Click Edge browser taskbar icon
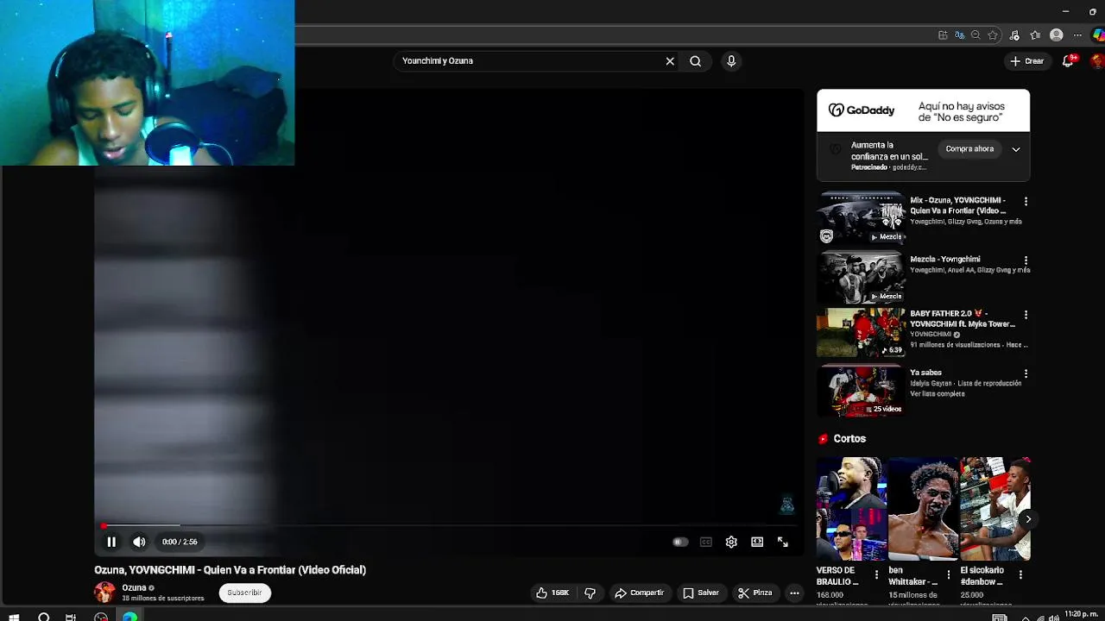This screenshot has width=1105, height=621. [x=129, y=617]
